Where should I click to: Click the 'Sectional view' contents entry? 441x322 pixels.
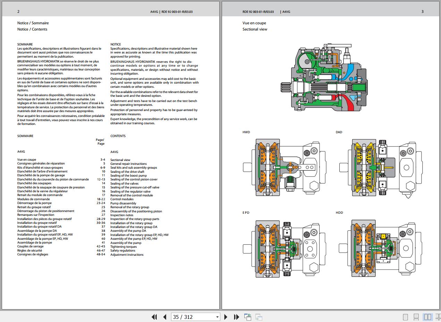[120, 160]
